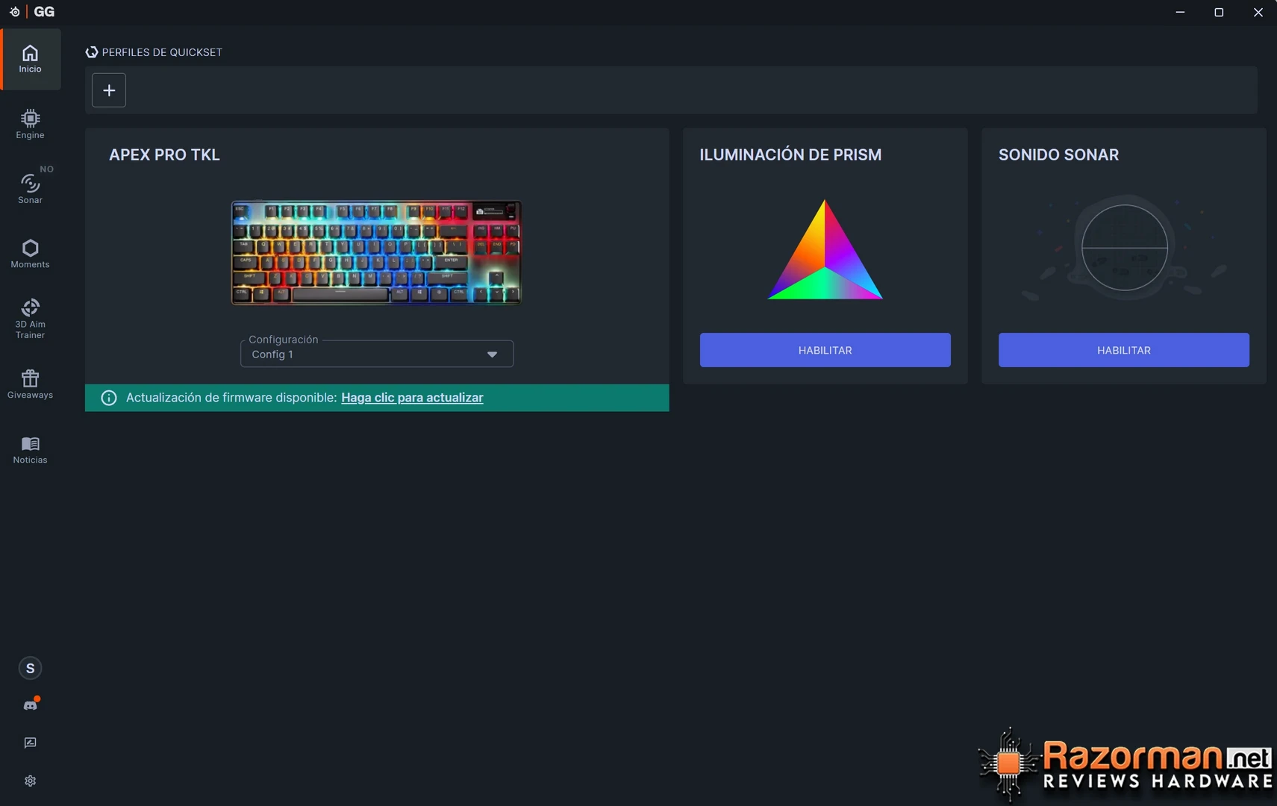1277x806 pixels.
Task: Open the Moments clips section
Action: coord(31,254)
